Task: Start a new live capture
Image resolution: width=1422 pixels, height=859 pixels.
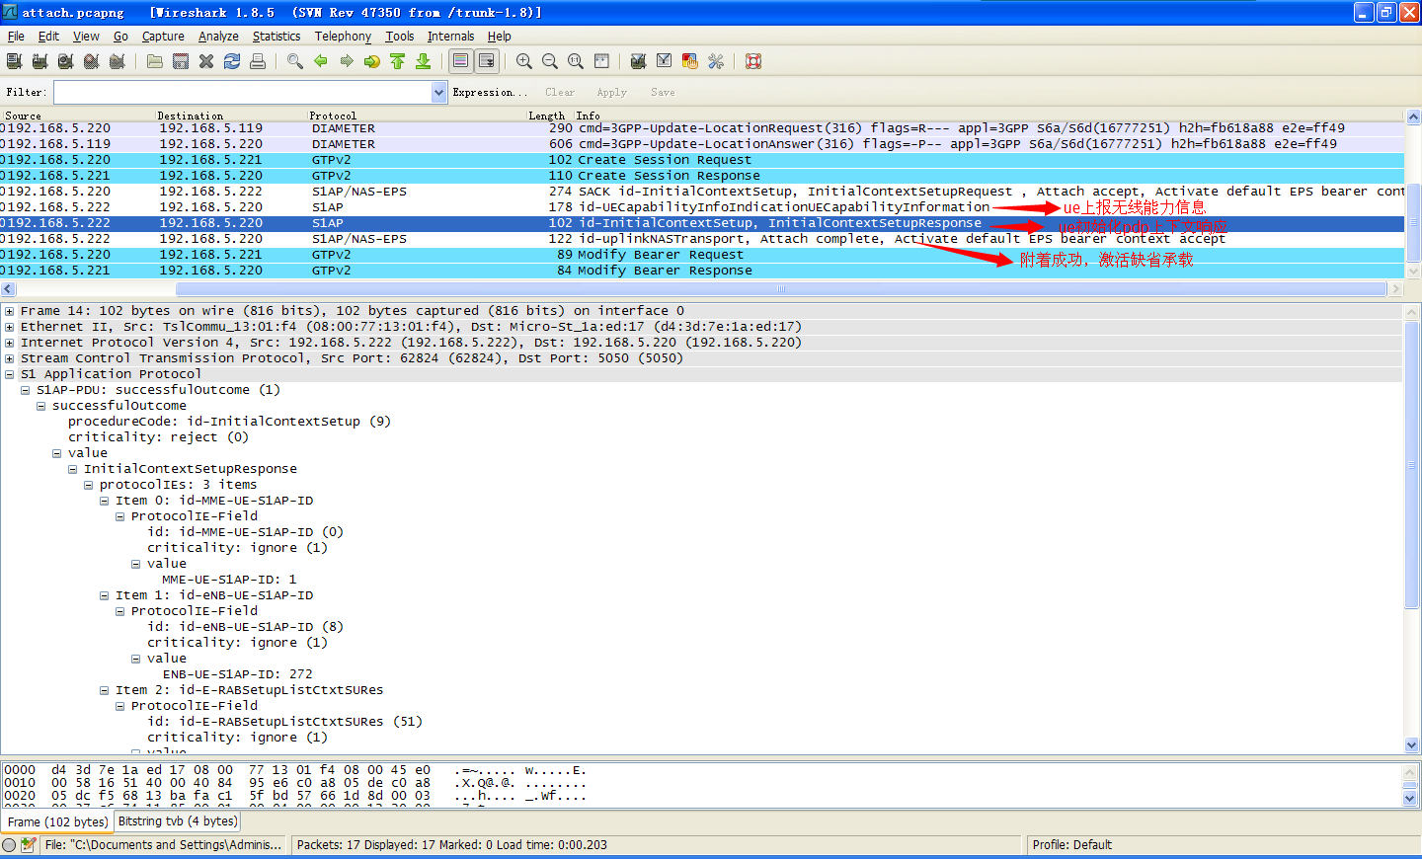Action: point(65,61)
